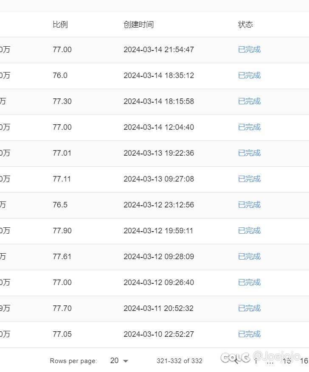The image size is (309, 372).
Task: Open 已完成 link for ratio 77.11 row
Action: 249,179
